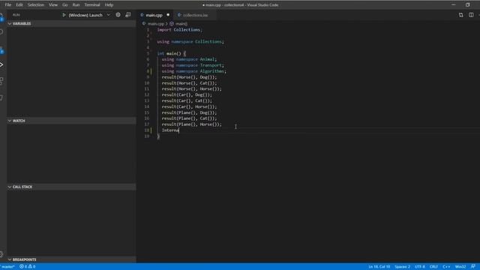Click "result(Plane(), Horse());" line
Viewport: 480px width, 270px height.
tap(192, 124)
